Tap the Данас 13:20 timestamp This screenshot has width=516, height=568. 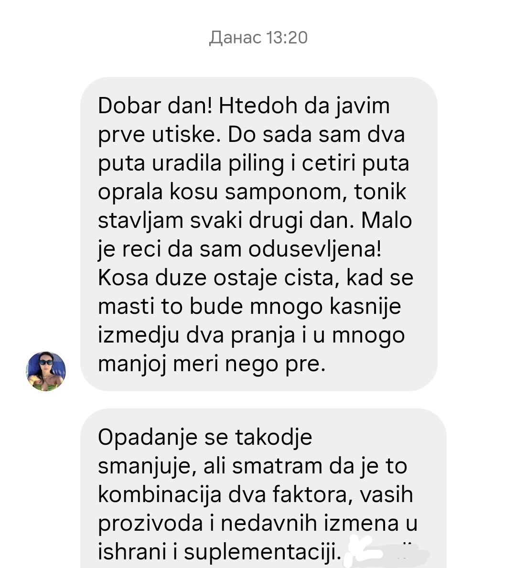(x=258, y=38)
